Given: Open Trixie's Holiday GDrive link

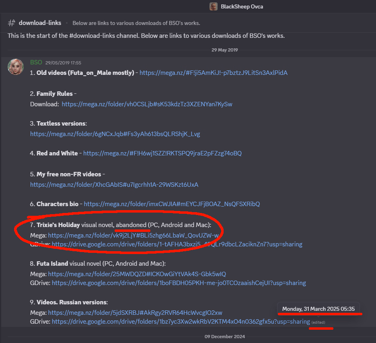Looking at the screenshot, I should (177, 244).
